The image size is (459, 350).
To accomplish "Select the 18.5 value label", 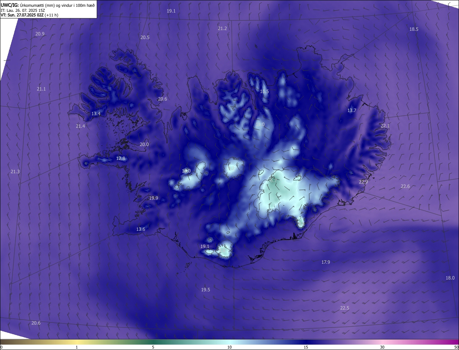I will pyautogui.click(x=414, y=29).
